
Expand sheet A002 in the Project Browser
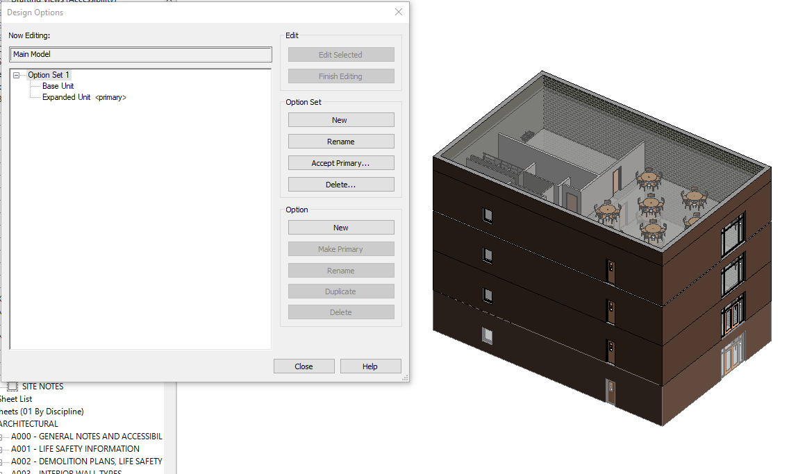[0, 461]
